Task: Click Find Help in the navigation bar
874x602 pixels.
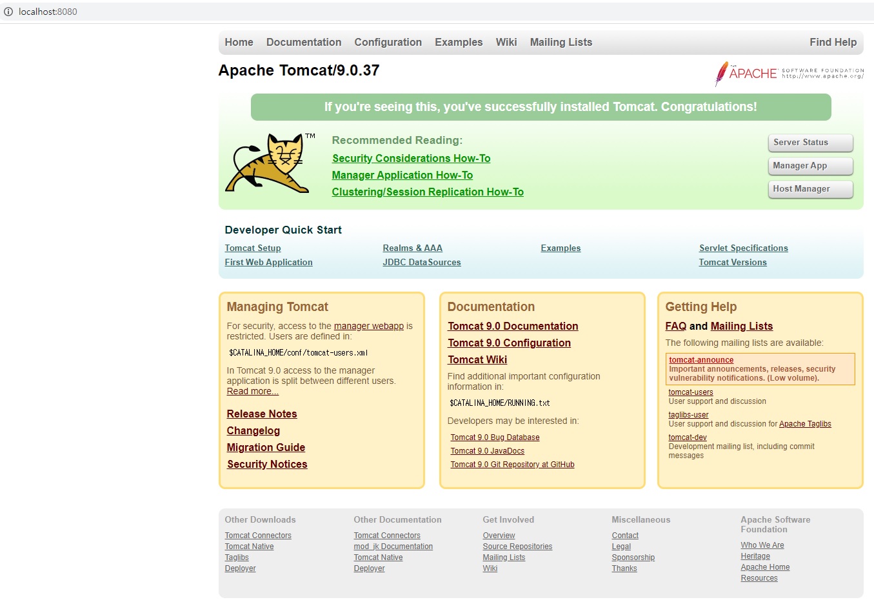Action: 833,42
